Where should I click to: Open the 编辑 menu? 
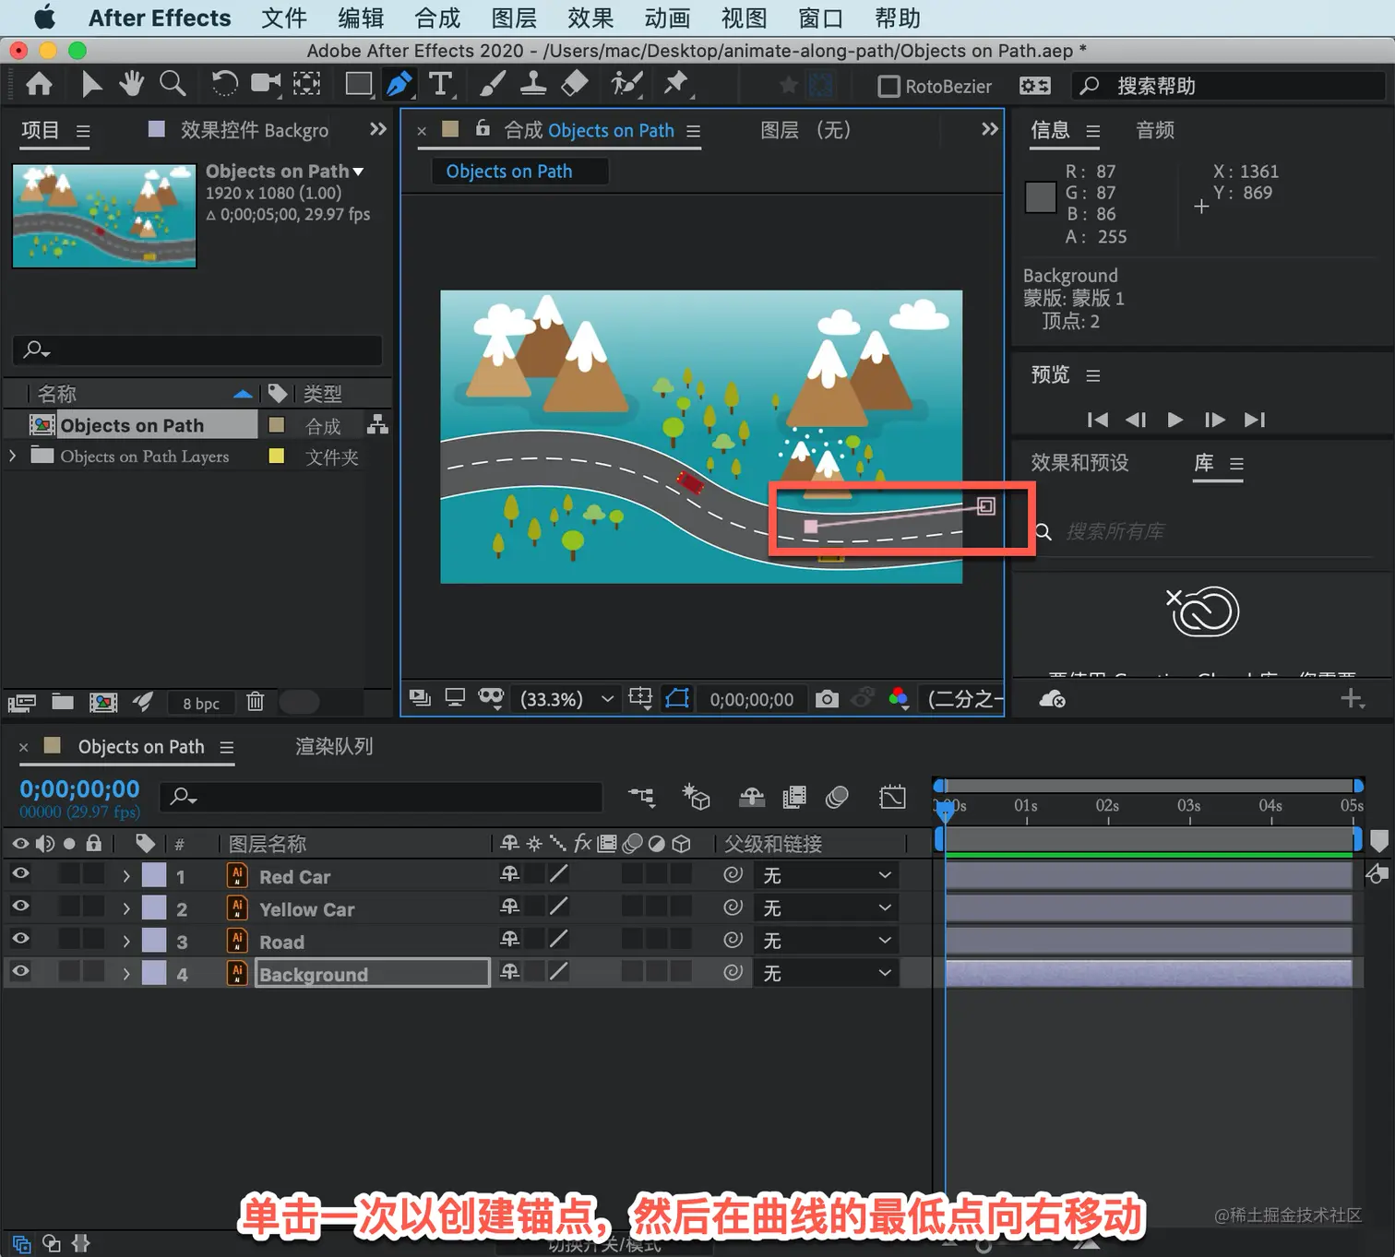click(361, 18)
